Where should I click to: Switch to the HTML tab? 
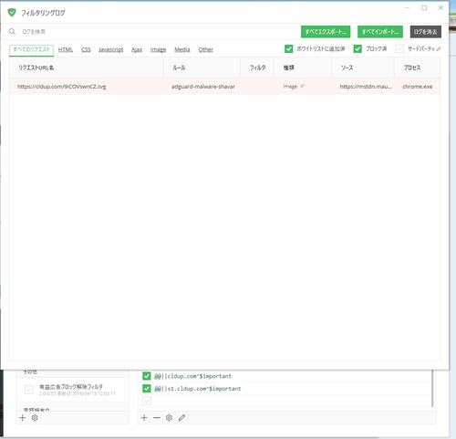click(66, 49)
